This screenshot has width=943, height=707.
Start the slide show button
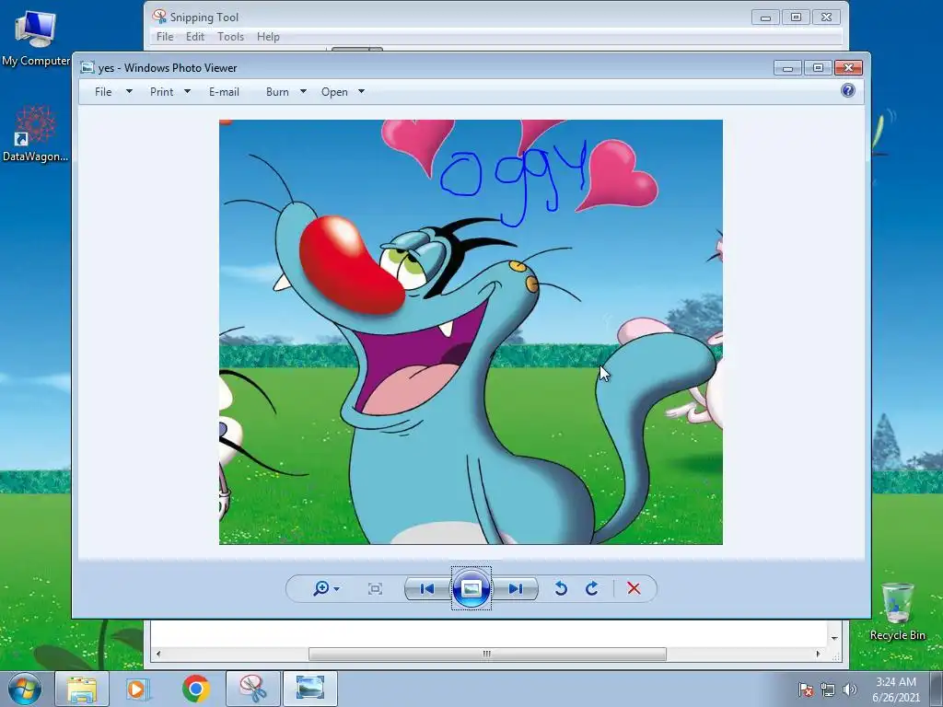coord(471,588)
